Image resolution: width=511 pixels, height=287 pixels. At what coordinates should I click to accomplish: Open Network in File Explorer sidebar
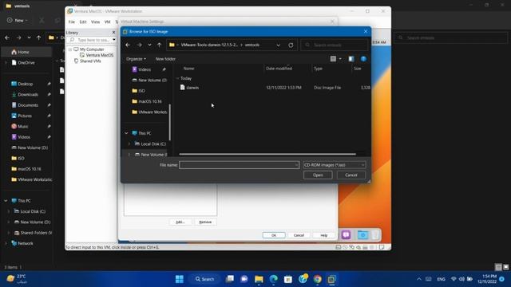(x=25, y=243)
